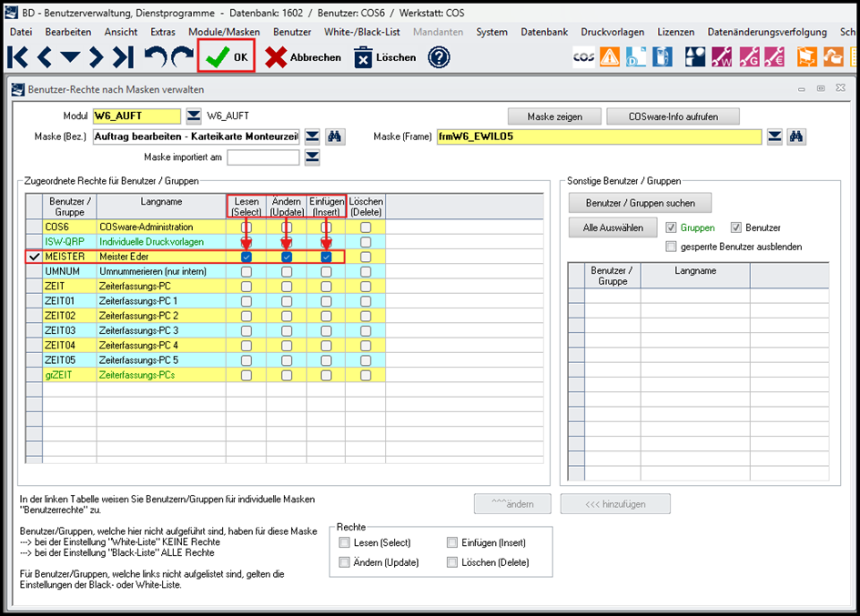The image size is (860, 616).
Task: Jump to first record navigation arrow
Action: click(x=17, y=57)
